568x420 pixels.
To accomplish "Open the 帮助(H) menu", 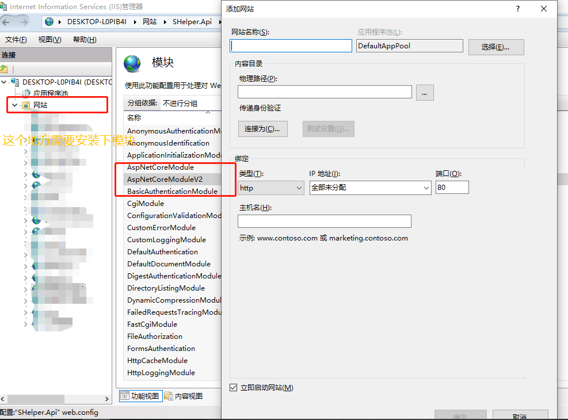I will (85, 40).
